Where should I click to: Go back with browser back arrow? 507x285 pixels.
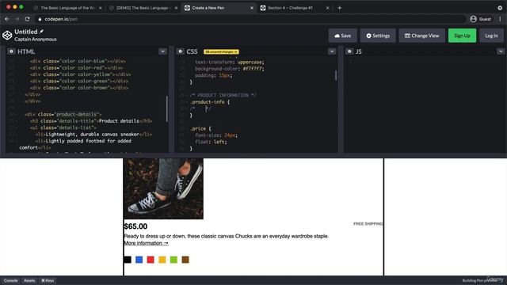7,19
